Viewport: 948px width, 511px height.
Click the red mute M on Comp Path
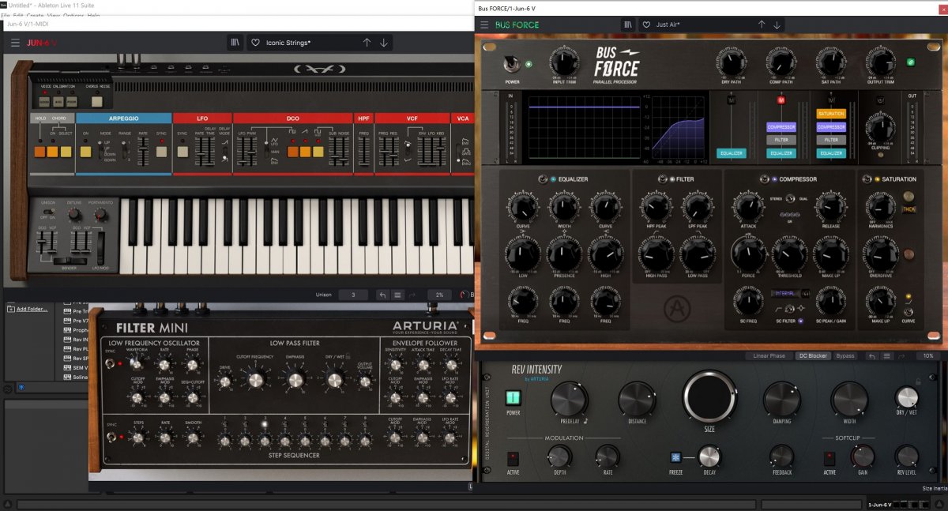[782, 100]
